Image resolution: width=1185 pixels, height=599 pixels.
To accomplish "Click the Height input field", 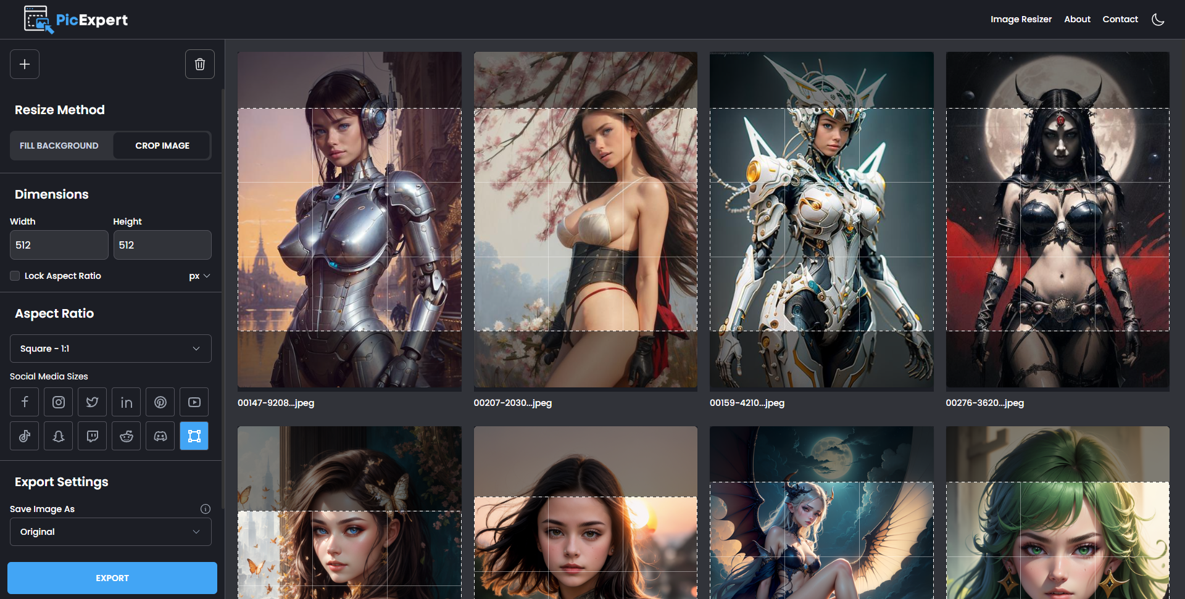I will click(162, 245).
